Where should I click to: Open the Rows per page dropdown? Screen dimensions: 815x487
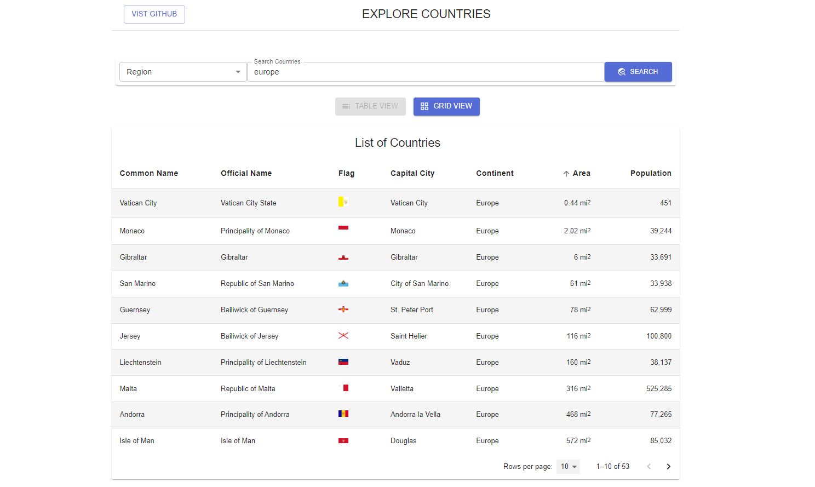[x=568, y=467]
